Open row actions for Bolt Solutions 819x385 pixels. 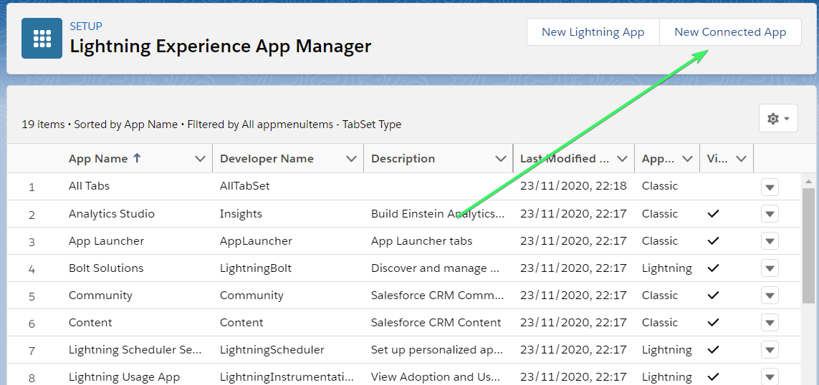[770, 268]
